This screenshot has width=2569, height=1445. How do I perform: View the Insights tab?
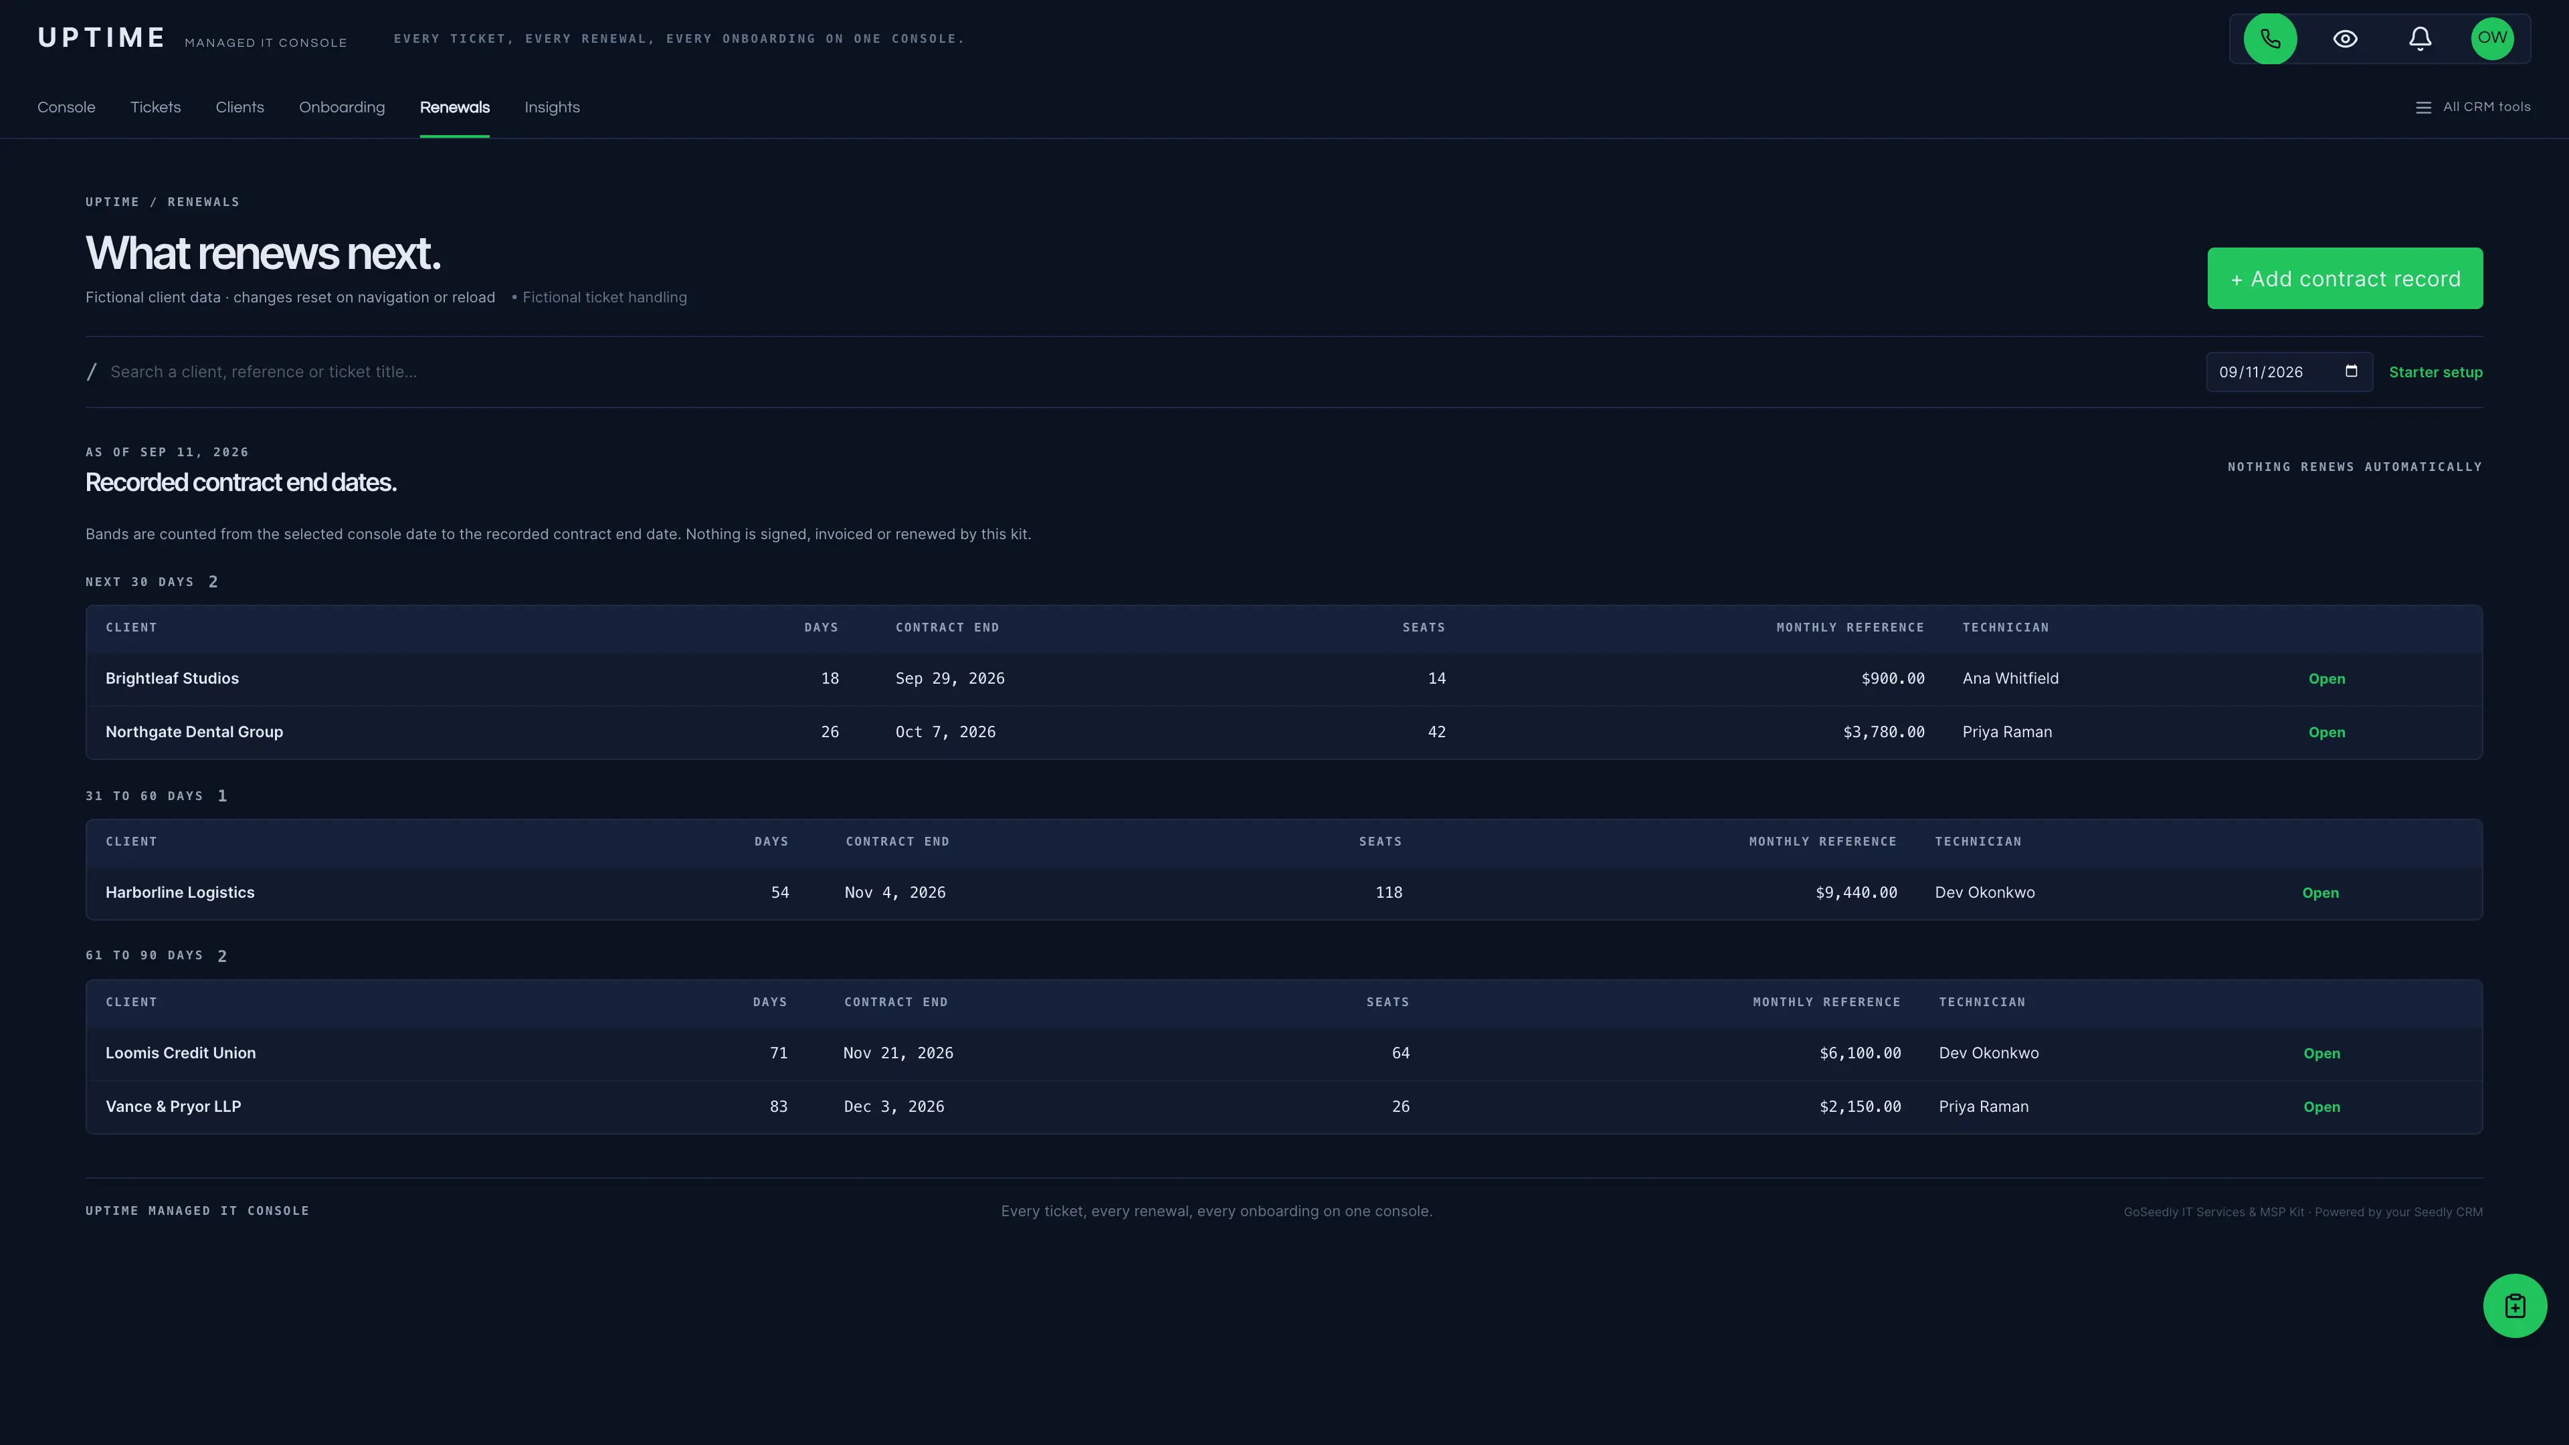coord(551,108)
